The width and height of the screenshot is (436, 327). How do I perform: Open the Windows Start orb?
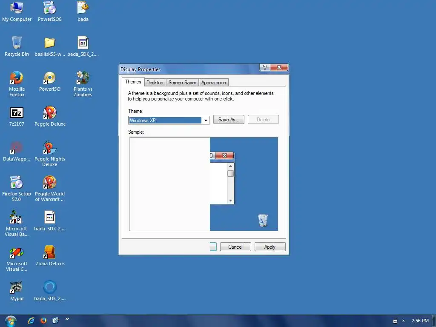pos(11,321)
